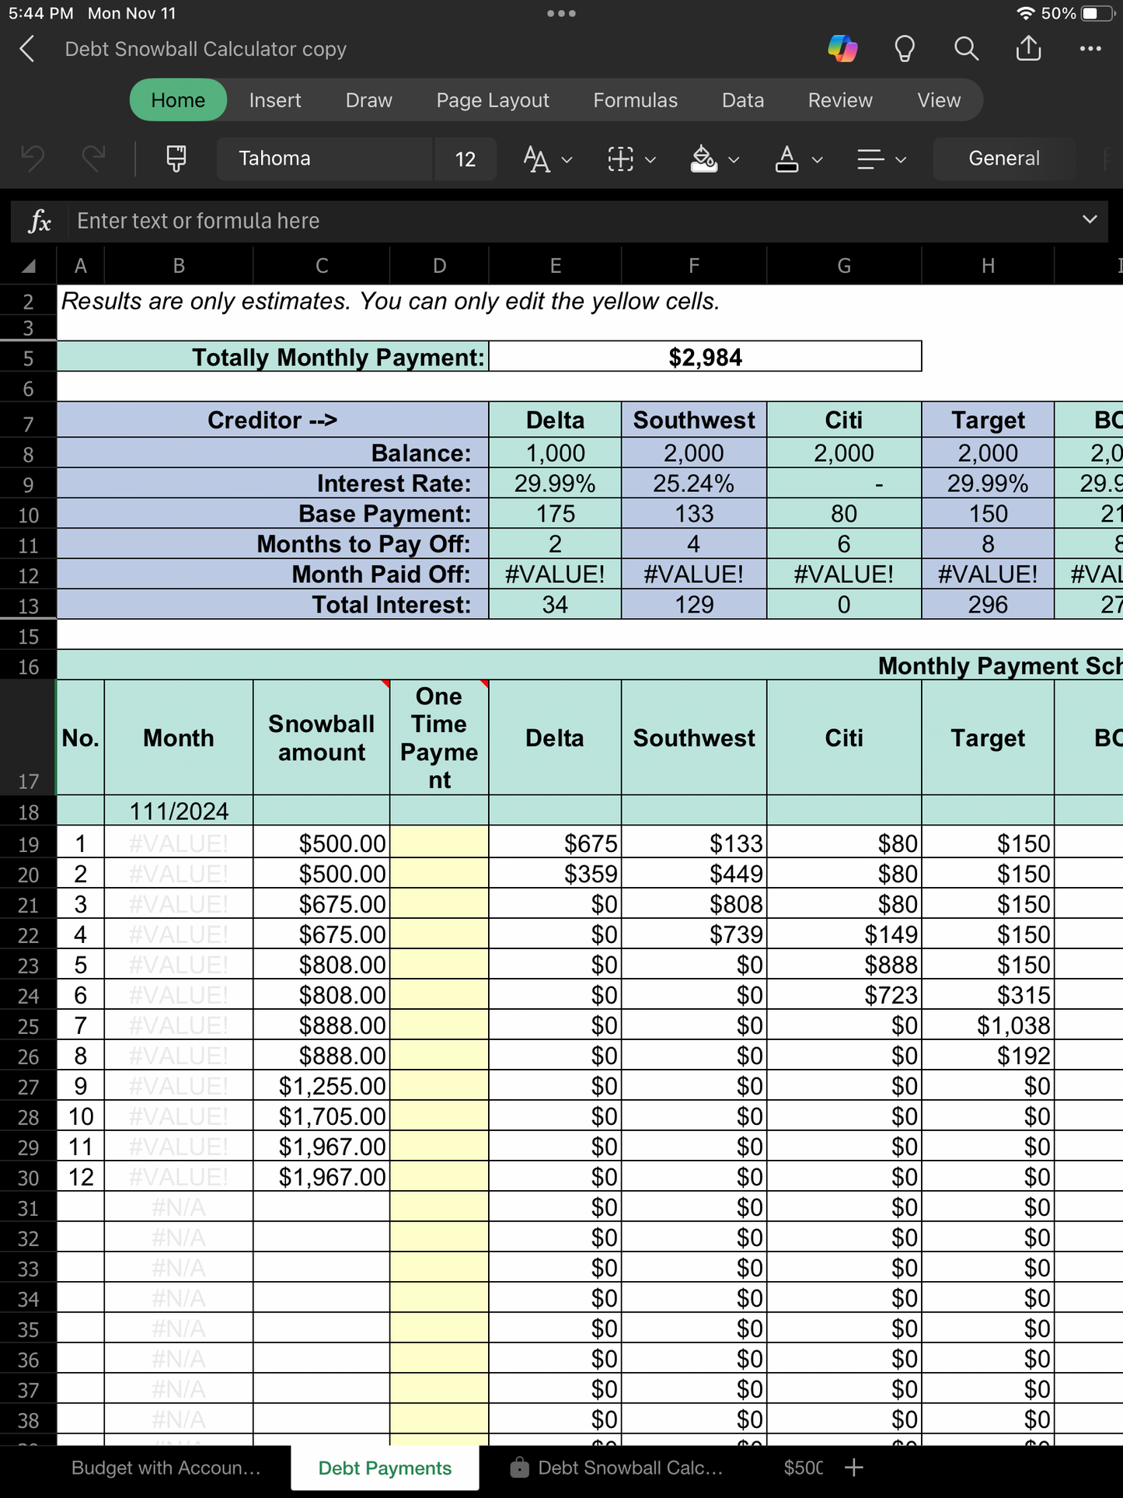Open the View tab
The height and width of the screenshot is (1498, 1123).
[x=939, y=100]
